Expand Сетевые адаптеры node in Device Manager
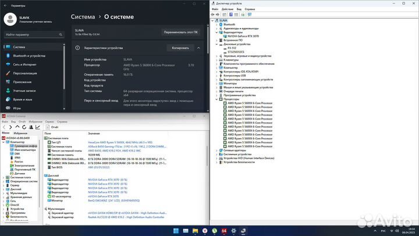 pos(216,150)
